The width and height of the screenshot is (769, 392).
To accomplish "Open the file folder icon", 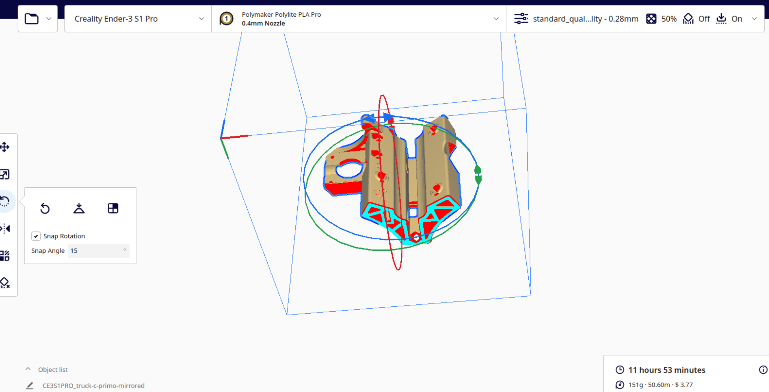I will (31, 19).
